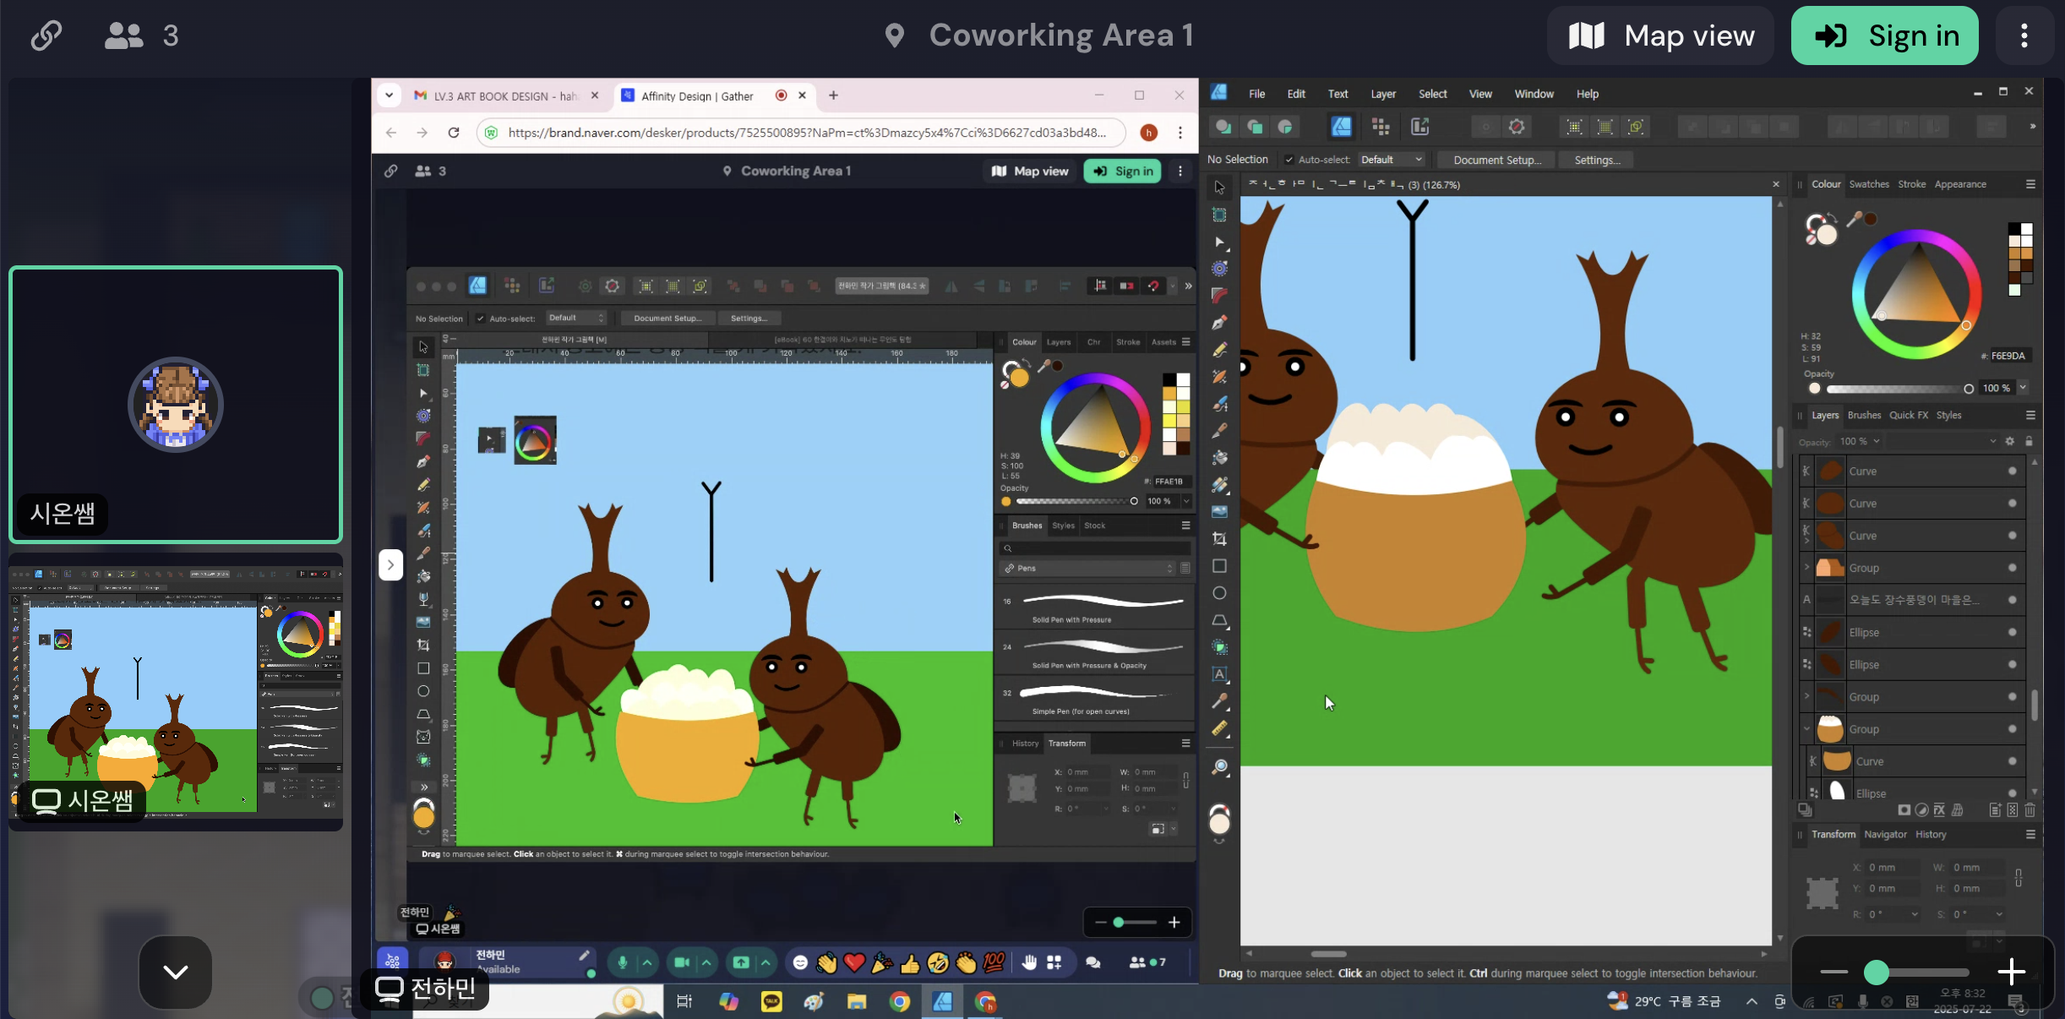Toggle the Layers panel lock icon

[x=2029, y=441]
